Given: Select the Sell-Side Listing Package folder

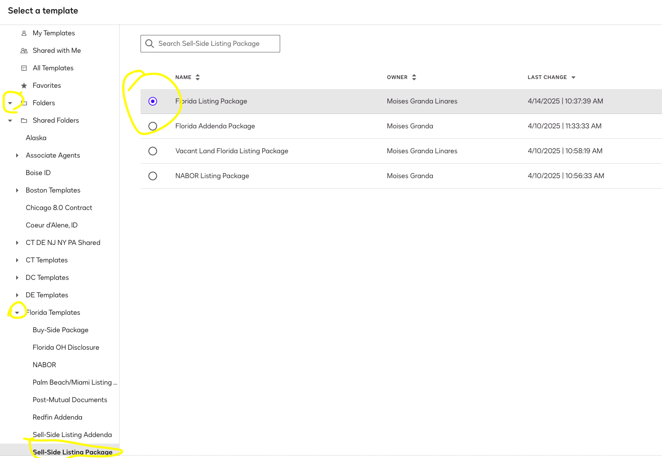Looking at the screenshot, I should tap(72, 452).
